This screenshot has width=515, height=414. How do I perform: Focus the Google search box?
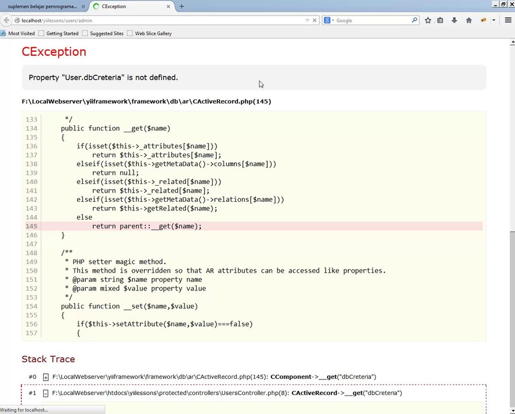click(x=373, y=20)
